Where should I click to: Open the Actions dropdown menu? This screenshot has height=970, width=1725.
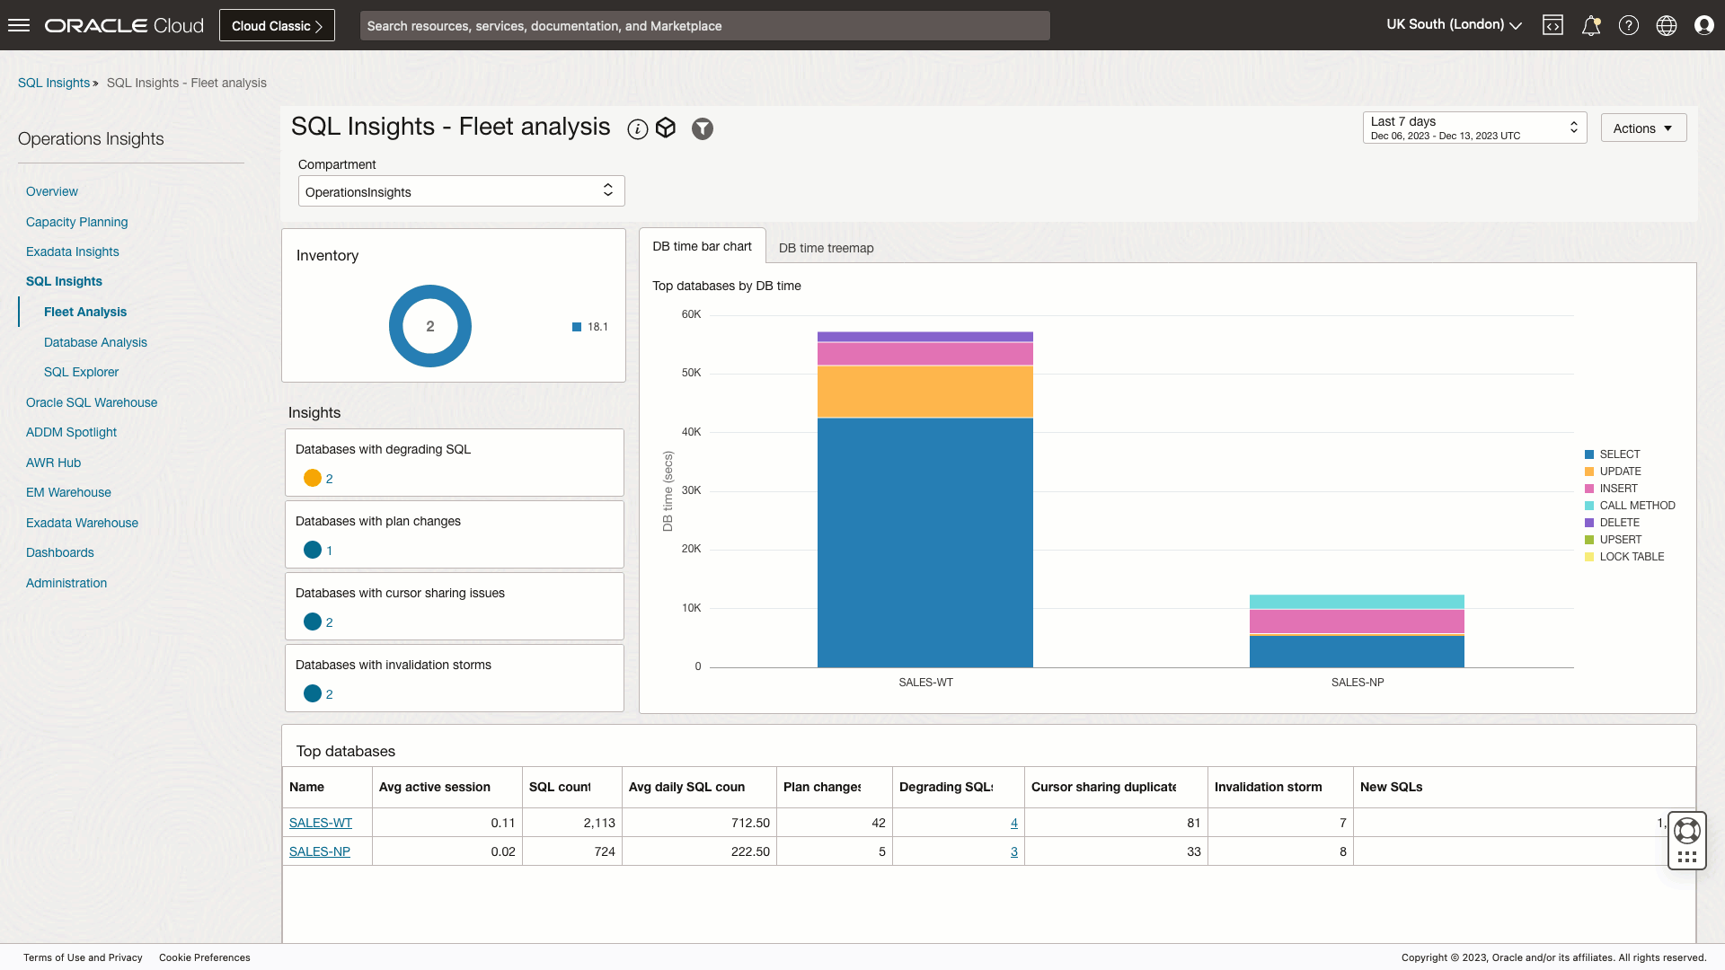[x=1643, y=128]
